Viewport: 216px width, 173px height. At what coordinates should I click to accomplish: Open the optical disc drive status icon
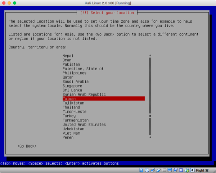coord(147,170)
